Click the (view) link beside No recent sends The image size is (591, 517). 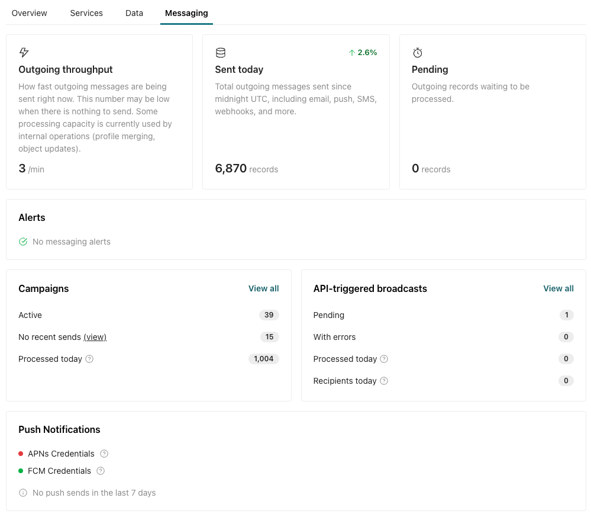tap(95, 337)
